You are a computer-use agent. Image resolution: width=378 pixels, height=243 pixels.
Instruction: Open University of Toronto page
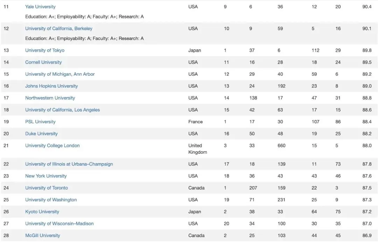tap(46, 188)
